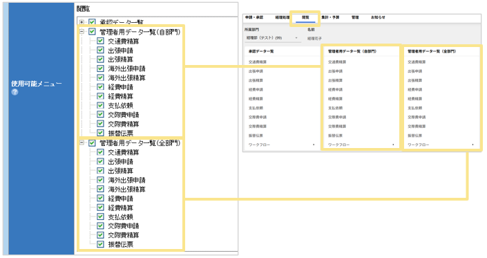
Task: Uncheck 海外出張精算 in the 全部門 tree
Action: [x=100, y=189]
